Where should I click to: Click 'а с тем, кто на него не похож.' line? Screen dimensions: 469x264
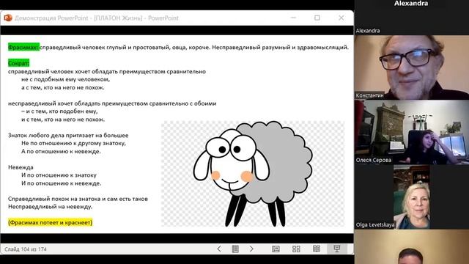pyautogui.click(x=63, y=87)
